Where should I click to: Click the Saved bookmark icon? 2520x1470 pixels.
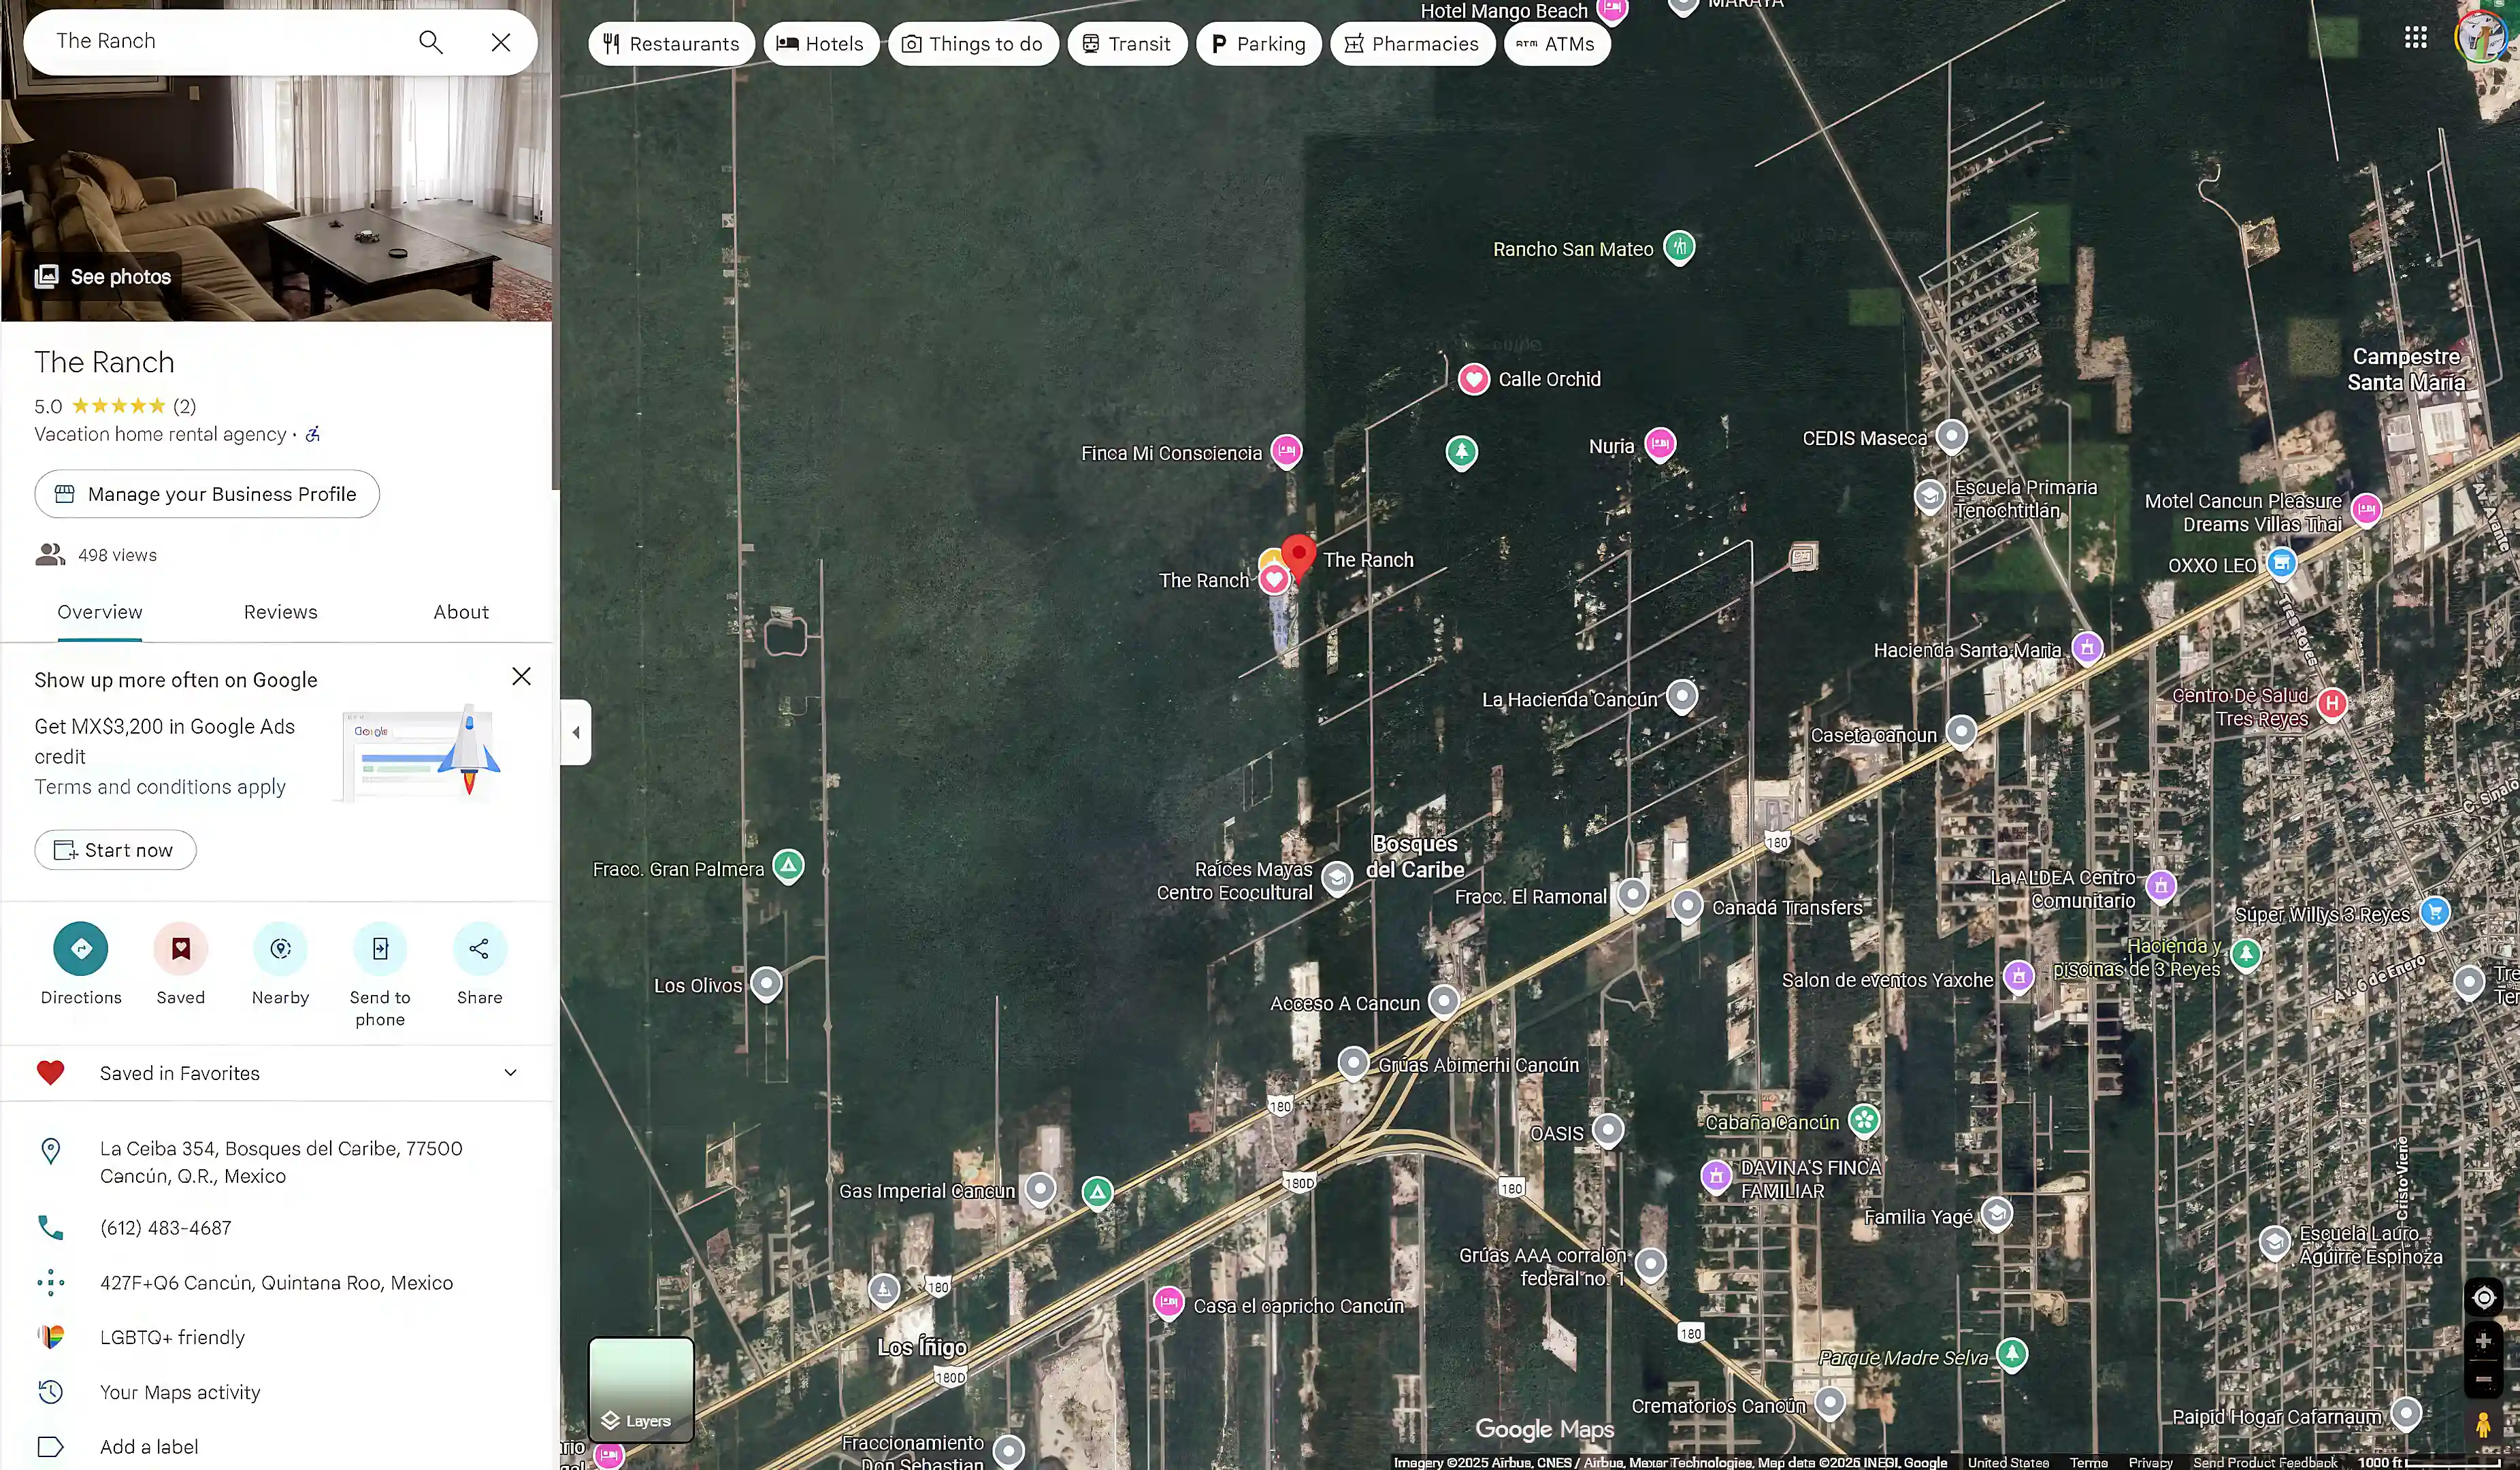click(x=180, y=948)
